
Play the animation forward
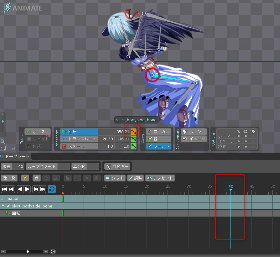[x=27, y=189]
